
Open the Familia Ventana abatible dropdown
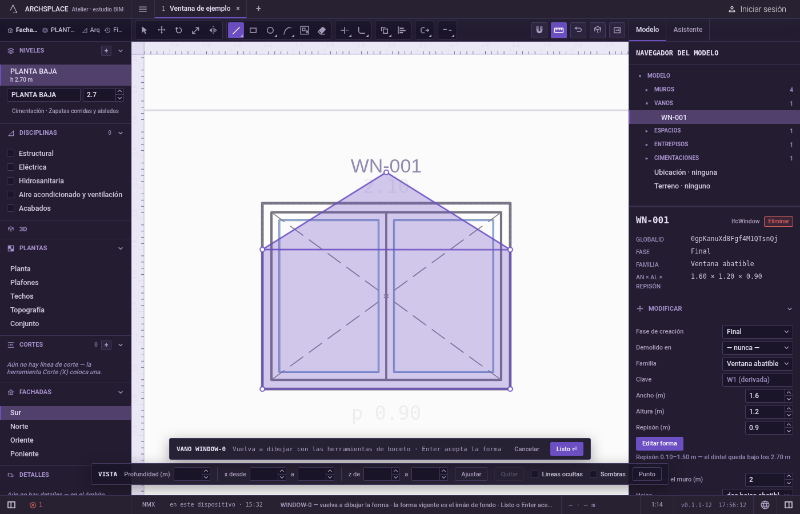coord(758,364)
